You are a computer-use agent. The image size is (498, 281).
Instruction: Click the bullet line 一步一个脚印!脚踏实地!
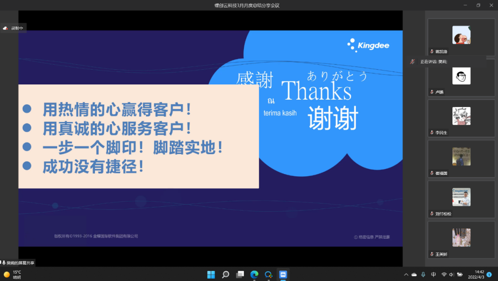click(133, 148)
